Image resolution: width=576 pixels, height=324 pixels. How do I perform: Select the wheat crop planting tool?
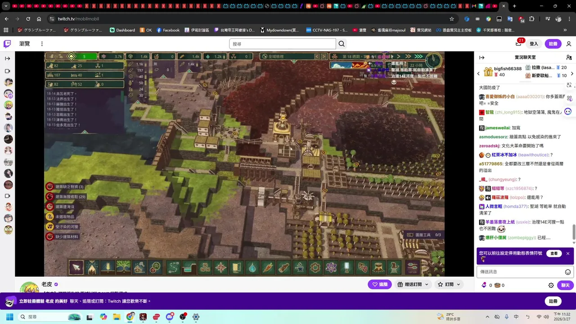click(108, 267)
